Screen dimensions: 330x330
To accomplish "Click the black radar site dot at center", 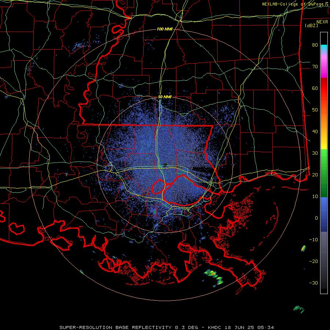I will click(165, 165).
